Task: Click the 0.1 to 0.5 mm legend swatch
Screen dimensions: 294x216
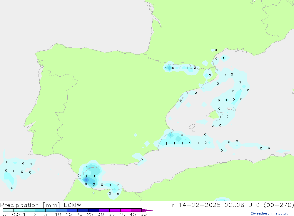Action: click(8, 210)
